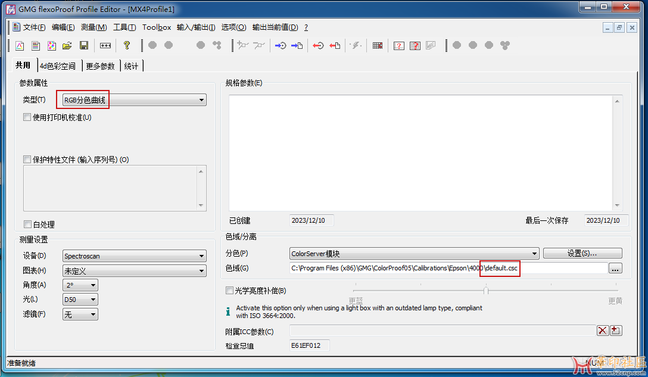Expand the 分色 dropdown showing ColorServer模块

click(x=415, y=253)
